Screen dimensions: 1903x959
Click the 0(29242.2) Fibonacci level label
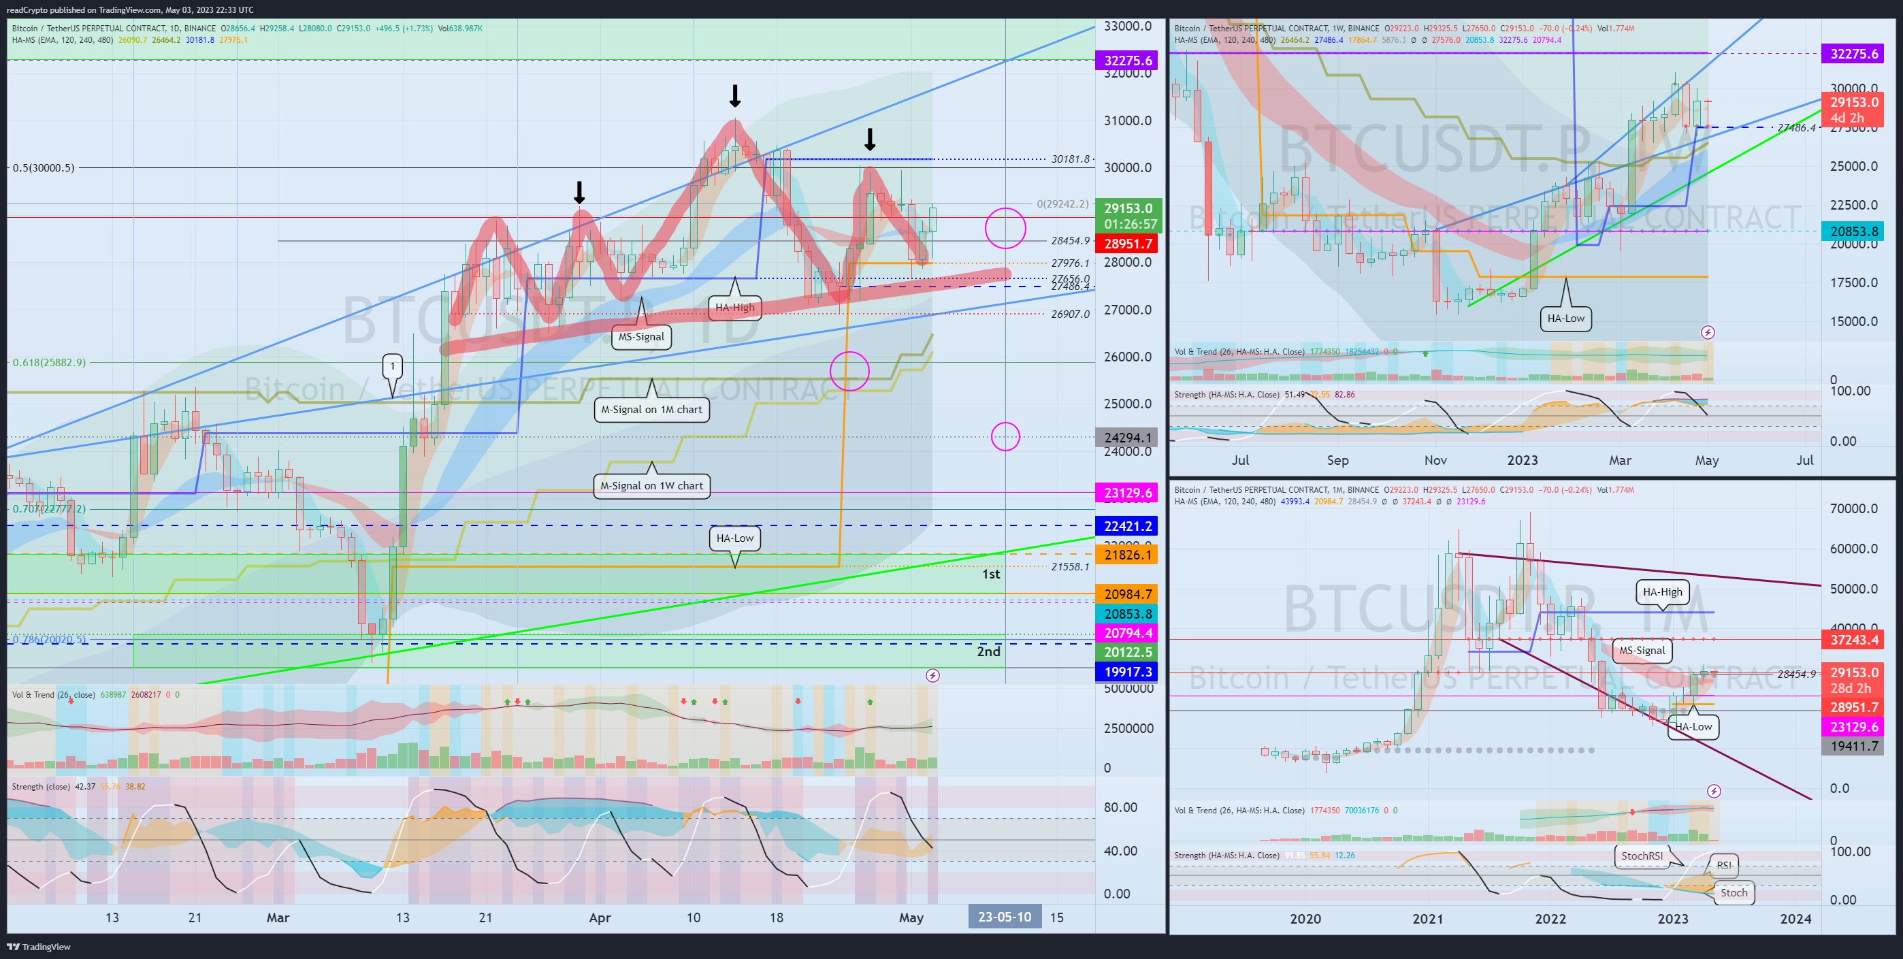tap(1063, 204)
